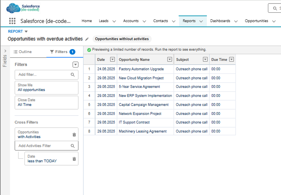Open the Leads tab
Screen dimensions: 281x195
[x=104, y=21]
